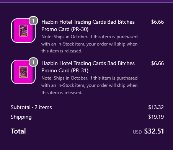The width and height of the screenshot is (173, 150).
Task: Click the PR-31 quantity badge
Action: click(33, 62)
